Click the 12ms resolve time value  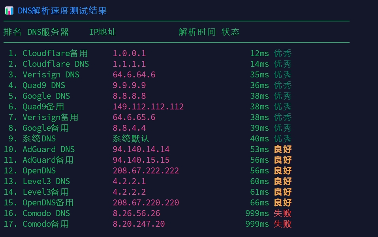point(259,53)
